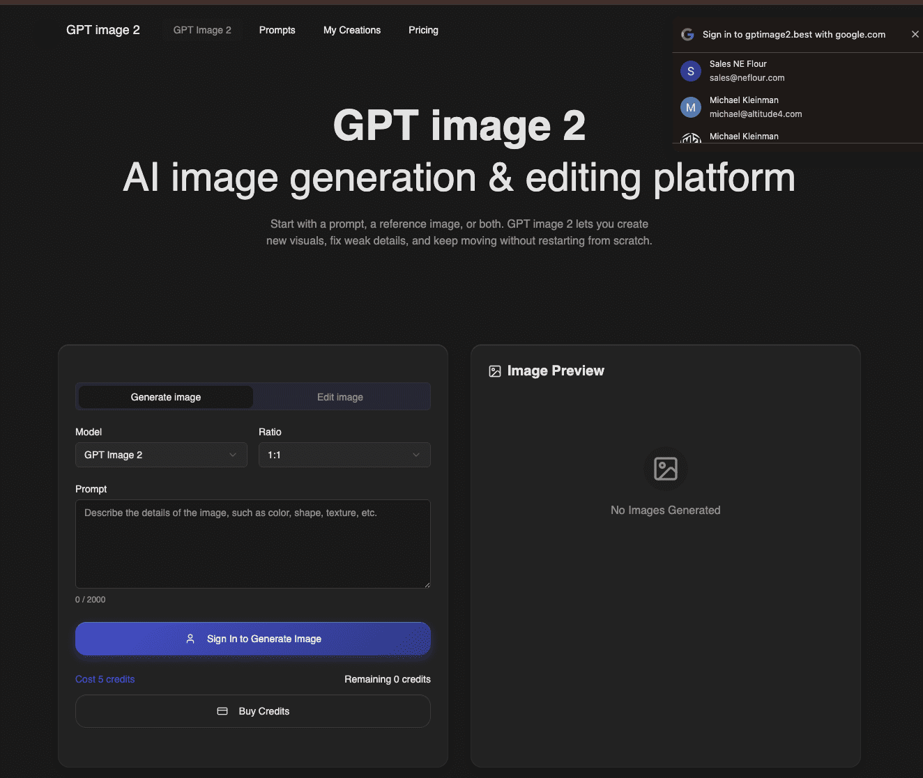Choose michael@altitude4.com account

pyautogui.click(x=798, y=107)
